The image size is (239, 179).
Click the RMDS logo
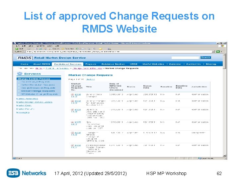[x=25, y=58]
